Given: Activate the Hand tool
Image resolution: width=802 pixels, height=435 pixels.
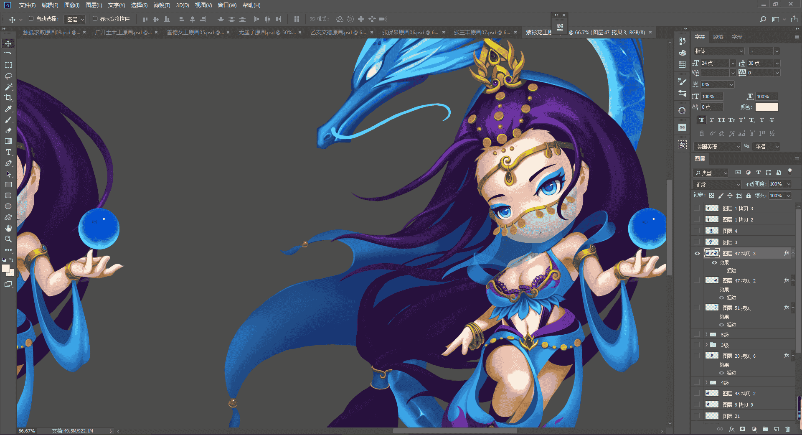Looking at the screenshot, I should pyautogui.click(x=8, y=228).
